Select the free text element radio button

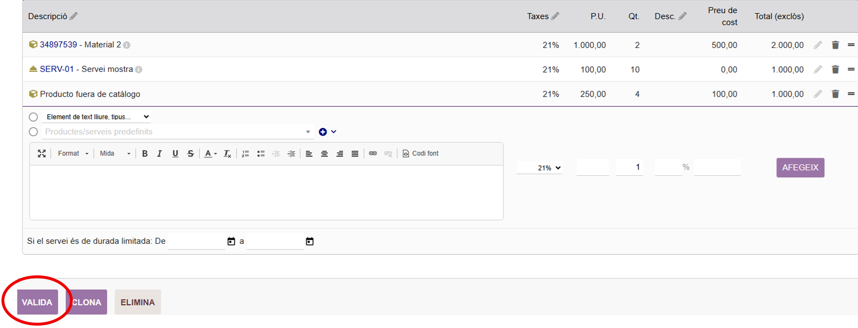pos(33,117)
